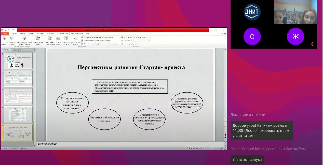Image resolution: width=323 pixels, height=165 pixels.
Task: Select ellipse 'Открытия собственного магазина'
Action: point(104,119)
